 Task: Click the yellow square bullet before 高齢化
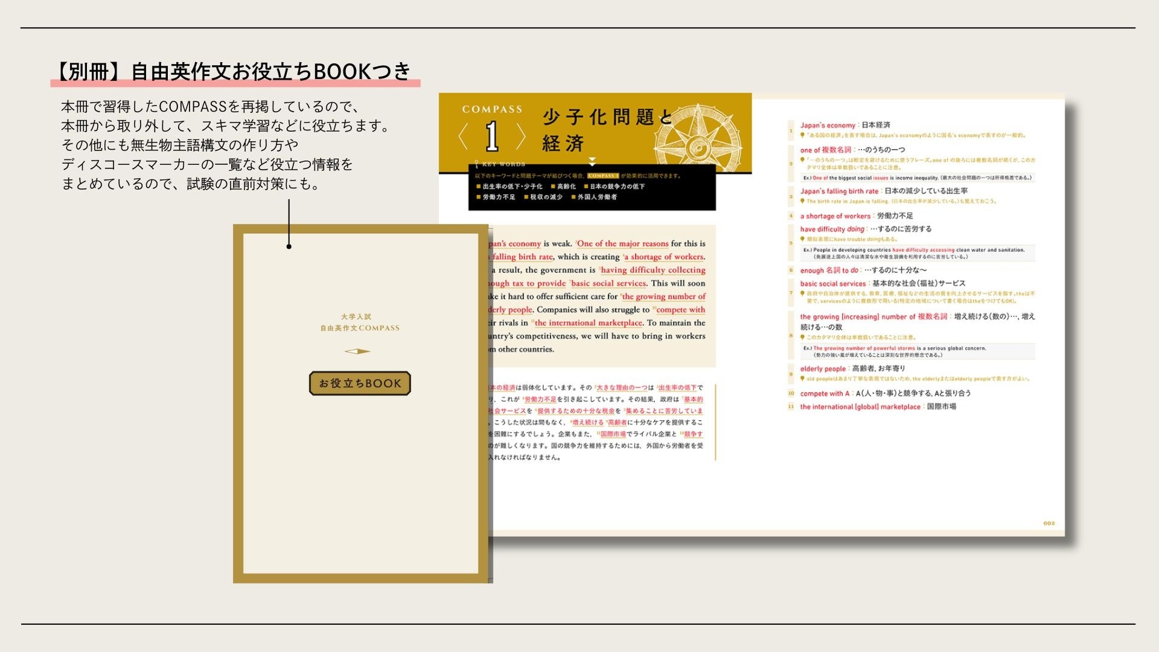(553, 187)
